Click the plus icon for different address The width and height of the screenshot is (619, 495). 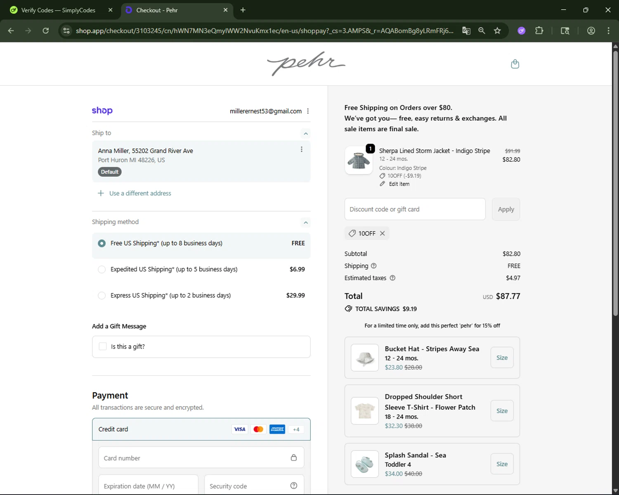[101, 193]
